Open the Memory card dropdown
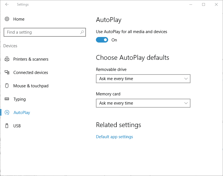 (143, 103)
